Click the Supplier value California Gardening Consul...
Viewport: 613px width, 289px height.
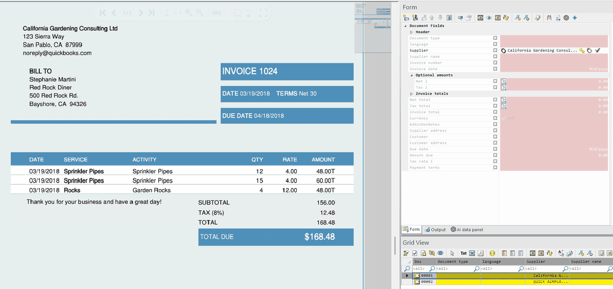pyautogui.click(x=542, y=50)
